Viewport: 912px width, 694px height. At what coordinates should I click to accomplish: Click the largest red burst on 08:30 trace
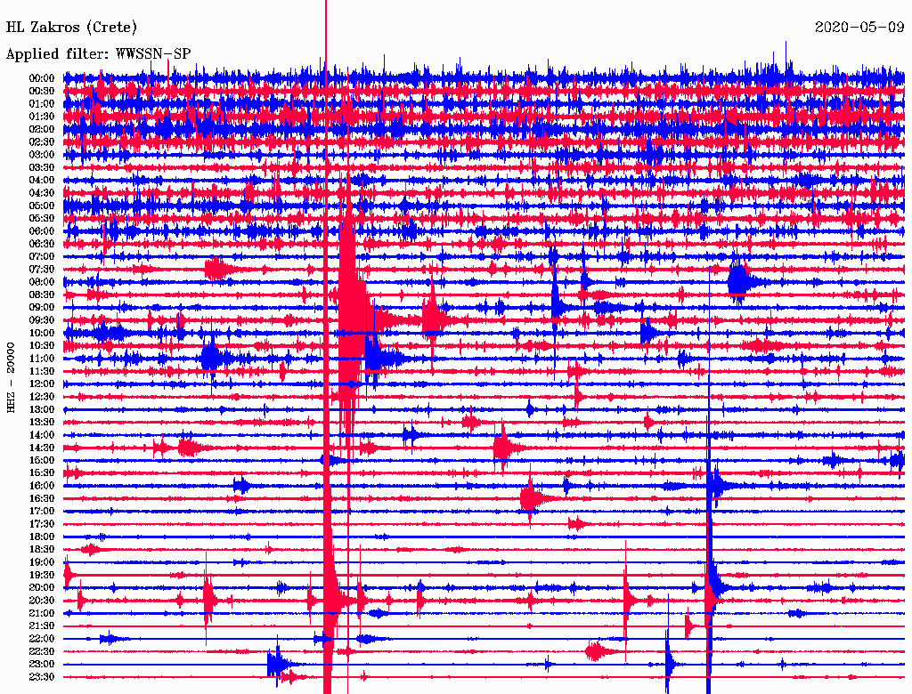[x=352, y=295]
